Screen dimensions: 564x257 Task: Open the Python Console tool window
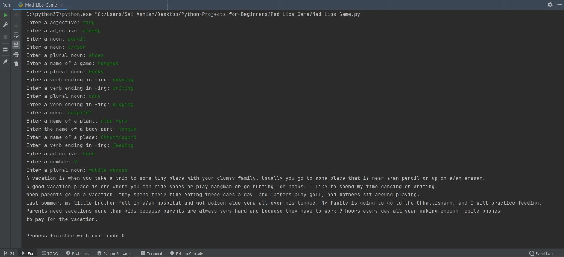[x=186, y=253]
